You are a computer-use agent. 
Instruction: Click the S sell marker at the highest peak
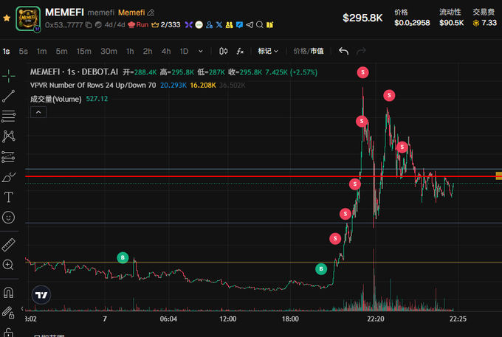pos(362,72)
